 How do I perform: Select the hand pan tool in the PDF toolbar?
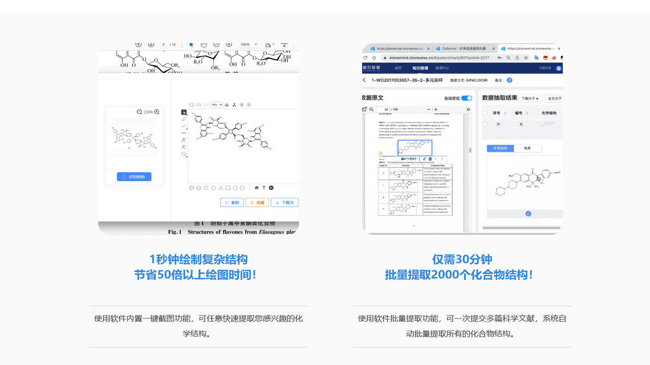[x=203, y=45]
